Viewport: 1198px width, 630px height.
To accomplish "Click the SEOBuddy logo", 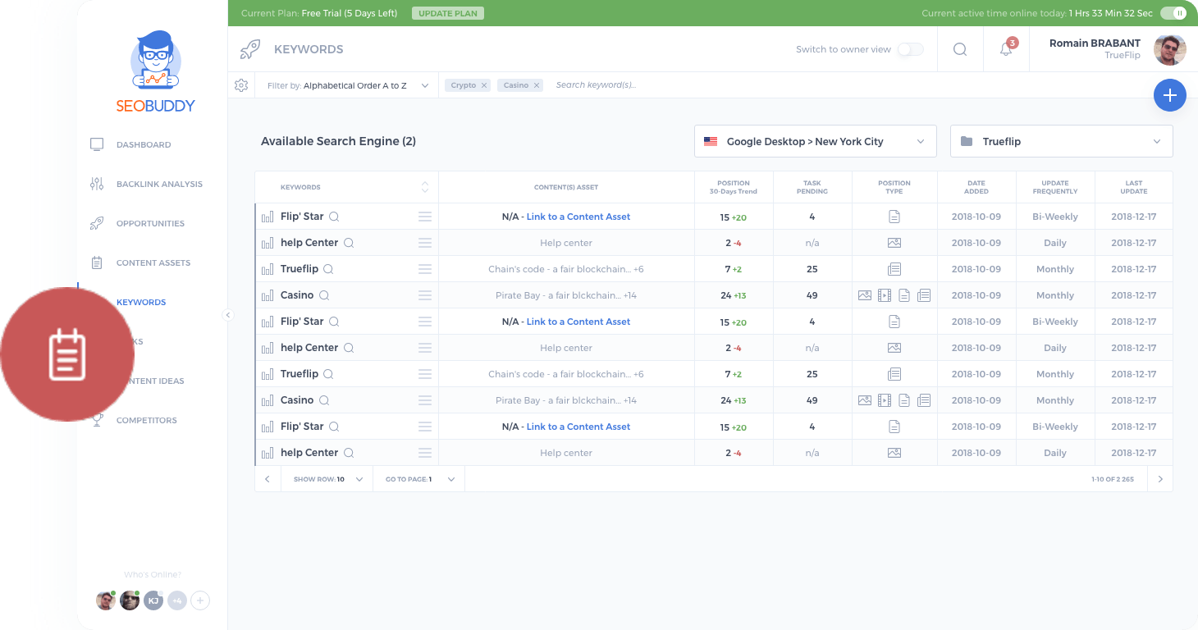I will (x=155, y=72).
